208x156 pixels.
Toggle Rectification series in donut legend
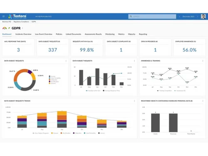(54, 82)
